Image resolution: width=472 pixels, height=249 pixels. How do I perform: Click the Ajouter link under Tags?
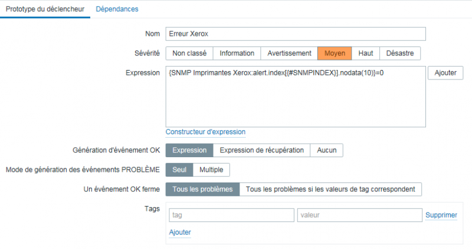point(180,233)
